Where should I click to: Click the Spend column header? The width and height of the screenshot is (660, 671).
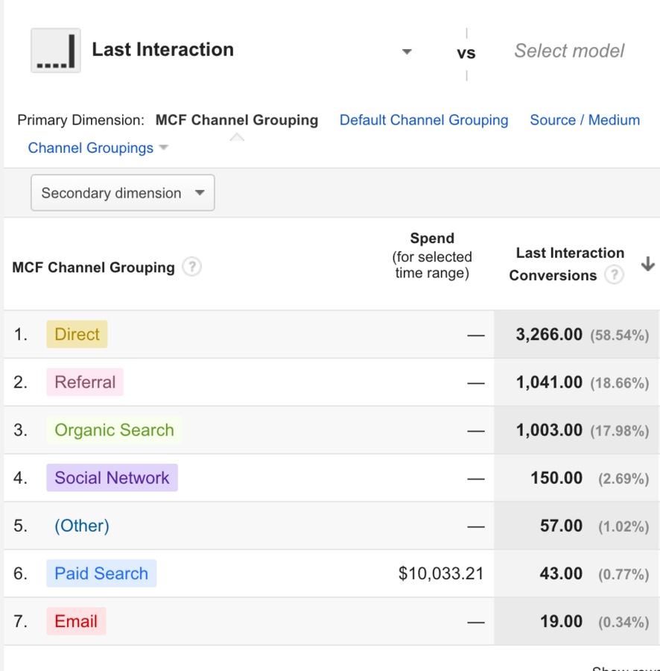click(432, 256)
